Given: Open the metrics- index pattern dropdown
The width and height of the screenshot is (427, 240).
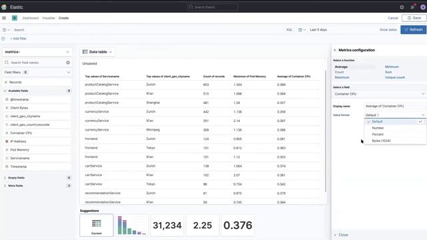Looking at the screenshot, I should (x=37, y=52).
